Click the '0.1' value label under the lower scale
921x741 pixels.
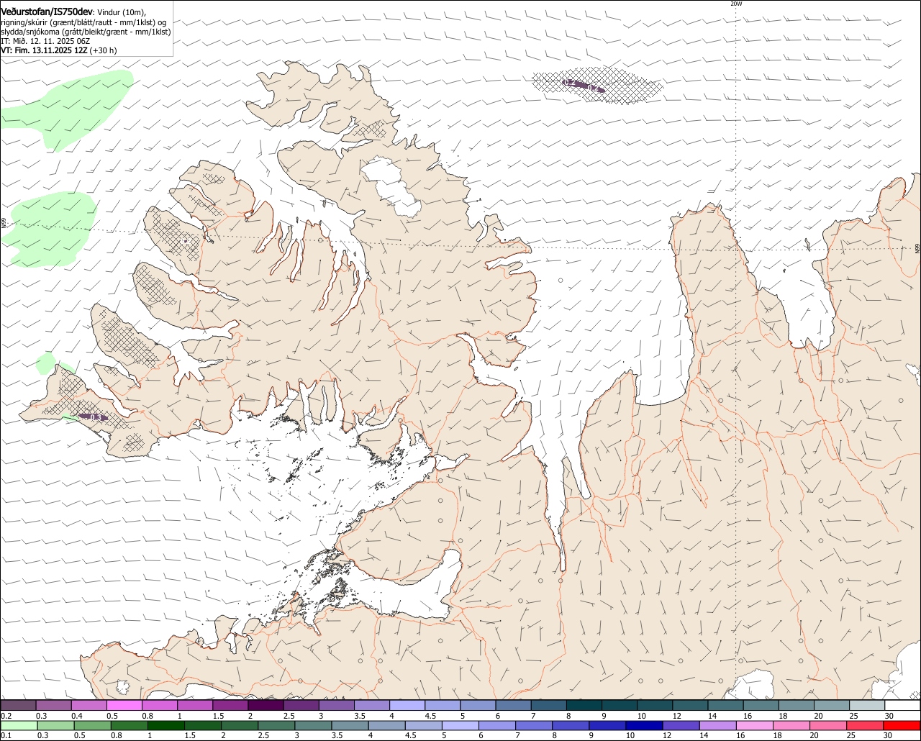tap(6, 735)
